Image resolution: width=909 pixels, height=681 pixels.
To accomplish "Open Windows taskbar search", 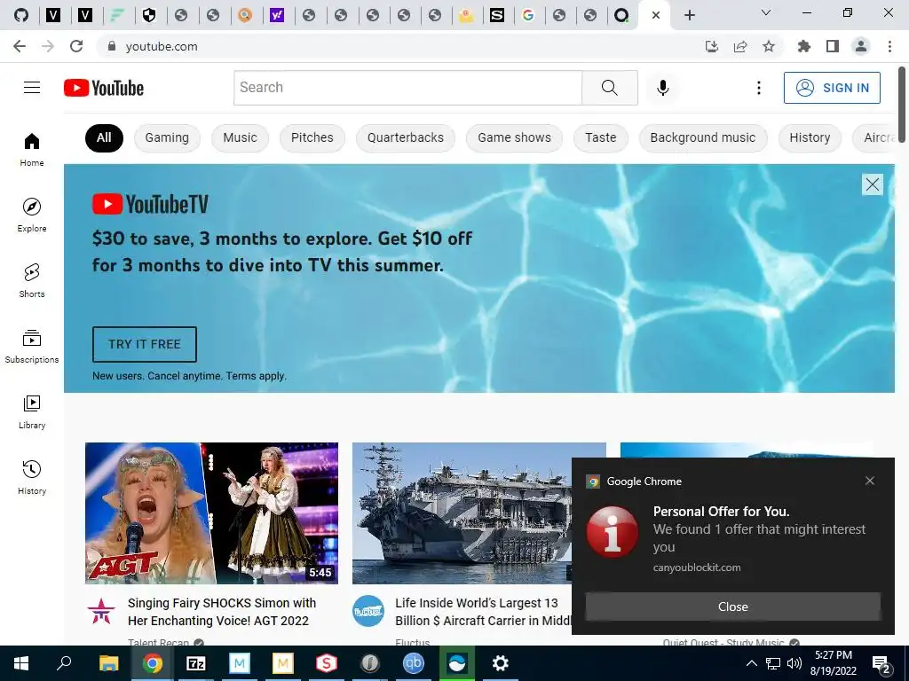I will tap(64, 663).
